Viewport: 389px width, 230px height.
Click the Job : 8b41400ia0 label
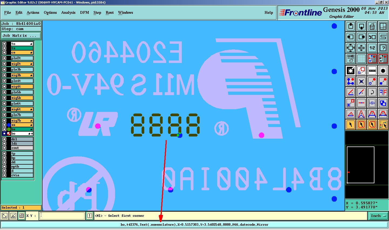(21, 24)
